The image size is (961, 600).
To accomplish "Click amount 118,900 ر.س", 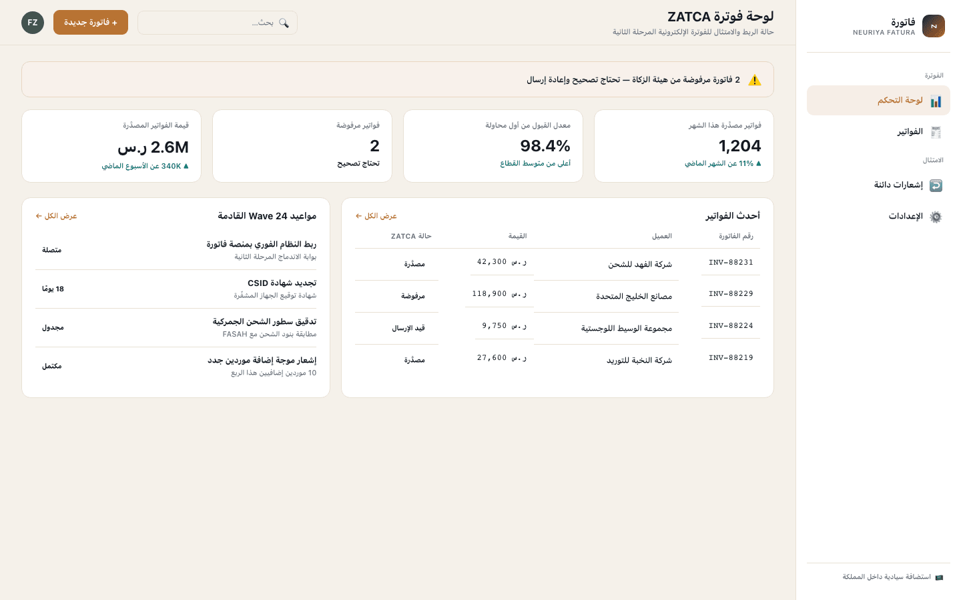I will click(x=499, y=294).
